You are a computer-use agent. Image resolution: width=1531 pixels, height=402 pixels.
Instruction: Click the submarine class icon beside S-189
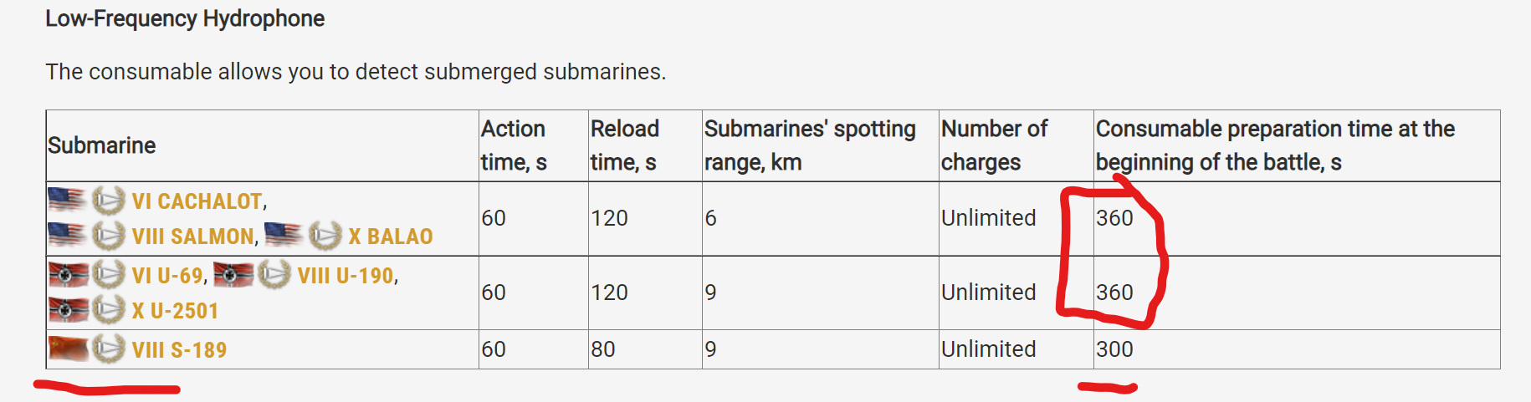click(x=108, y=349)
